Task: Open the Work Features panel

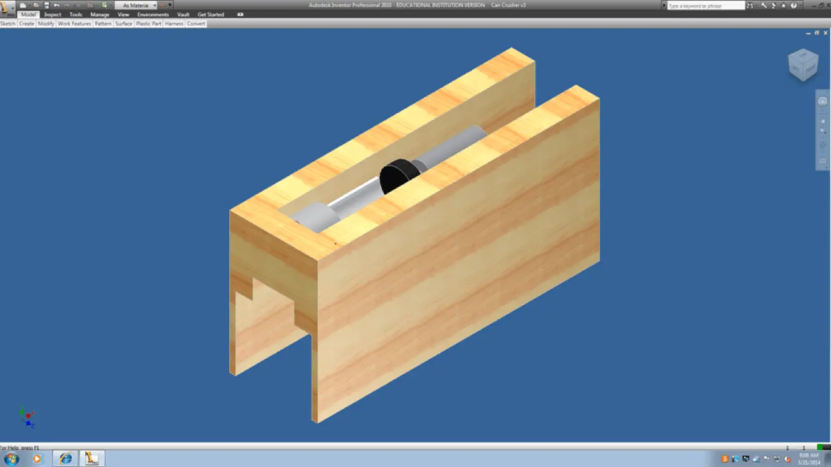Action: pyautogui.click(x=74, y=24)
